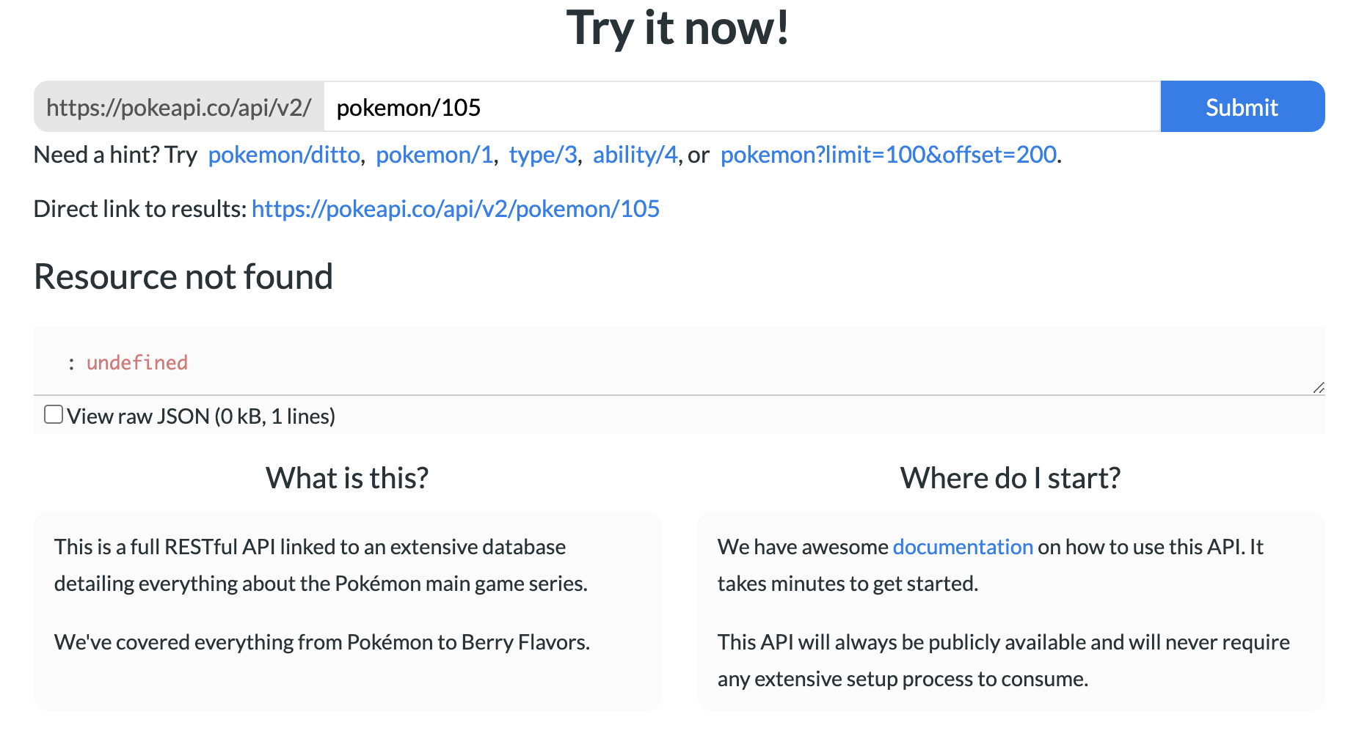Click the What is this? heading
Viewport: 1359px width, 739px height.
(x=347, y=478)
